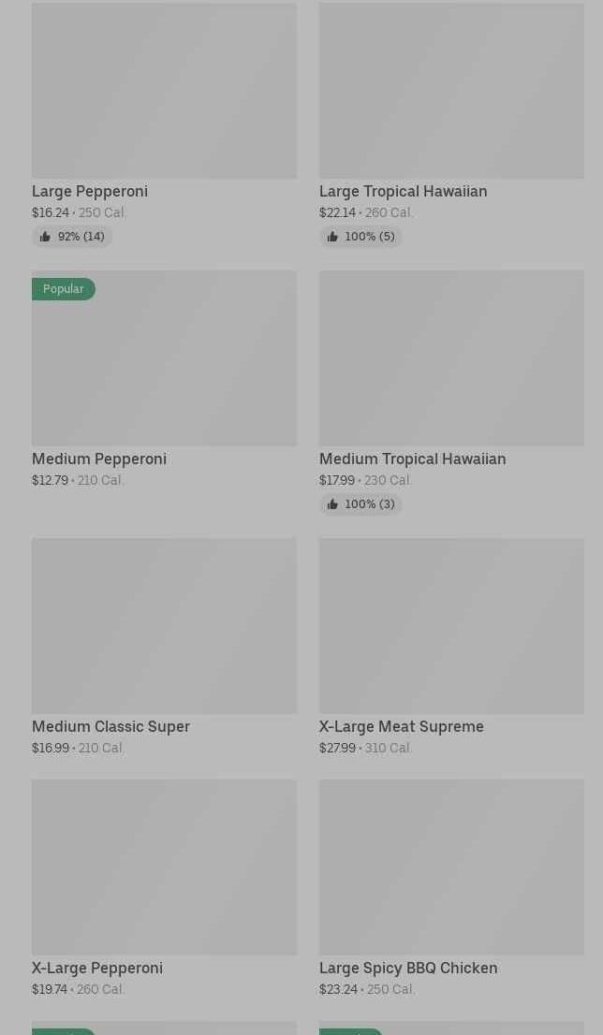Click the Popular badge on Medium Pepperoni
The image size is (603, 1035).
(64, 289)
